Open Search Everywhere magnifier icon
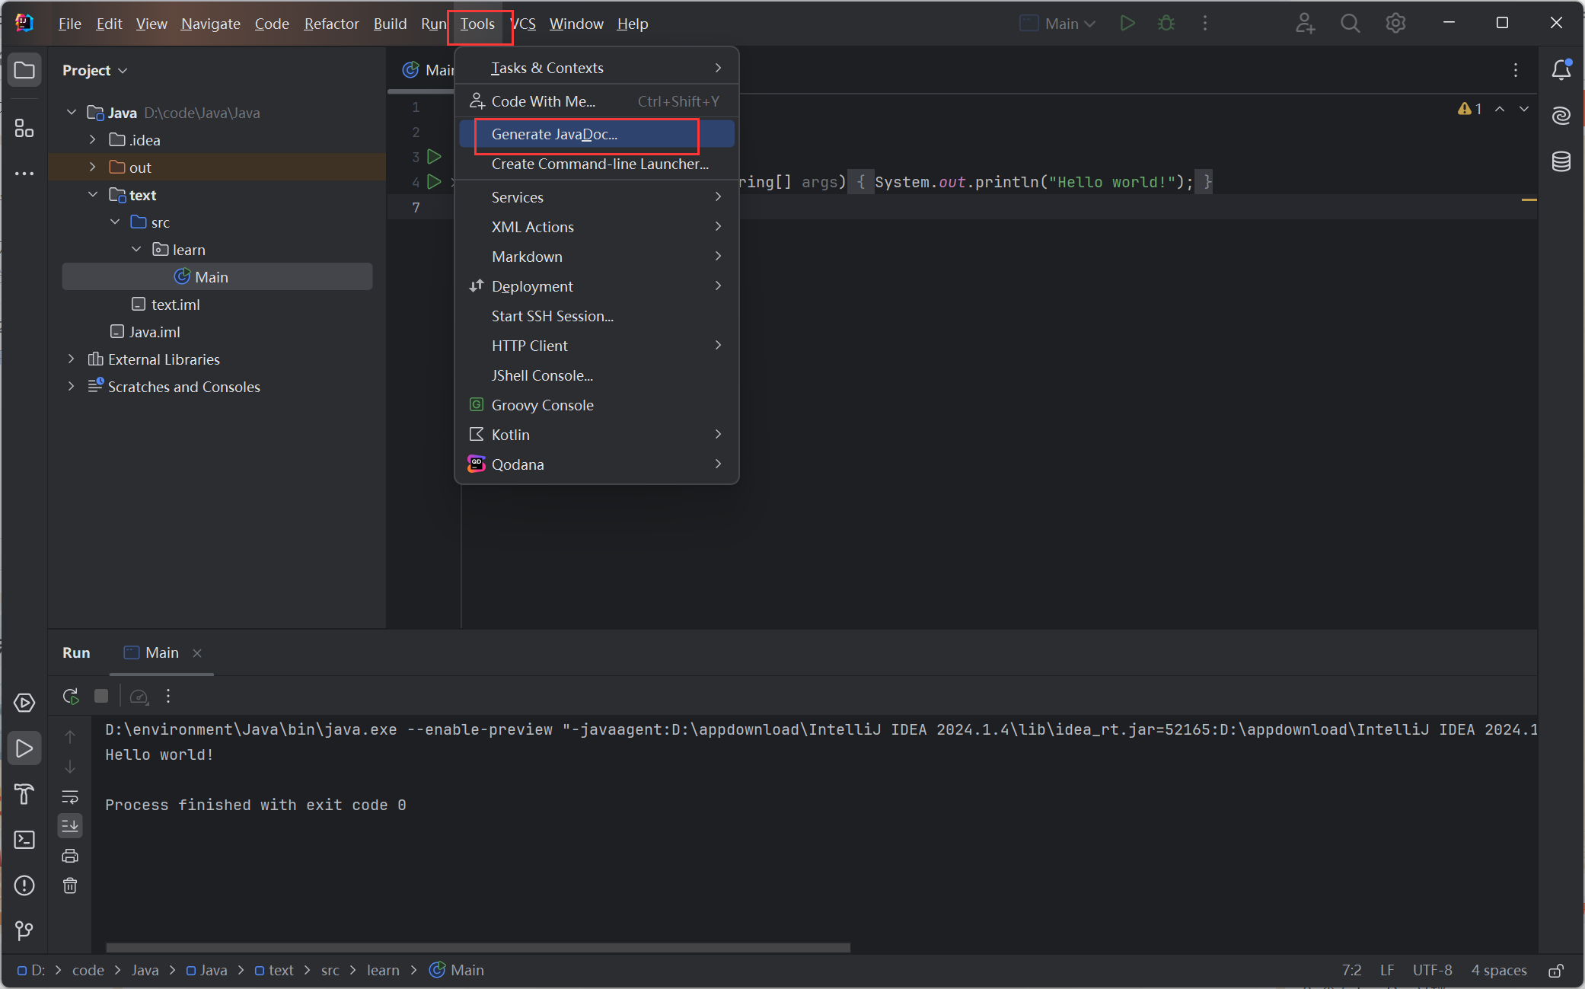 (1351, 24)
